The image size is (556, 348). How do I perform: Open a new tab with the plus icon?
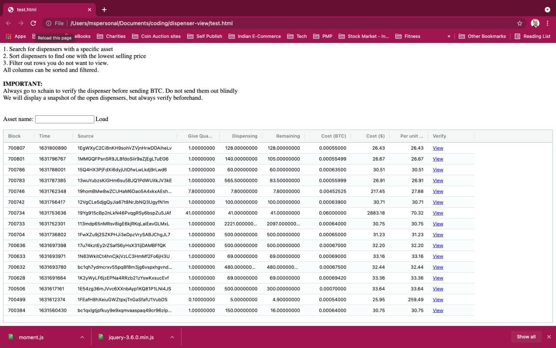point(104,10)
